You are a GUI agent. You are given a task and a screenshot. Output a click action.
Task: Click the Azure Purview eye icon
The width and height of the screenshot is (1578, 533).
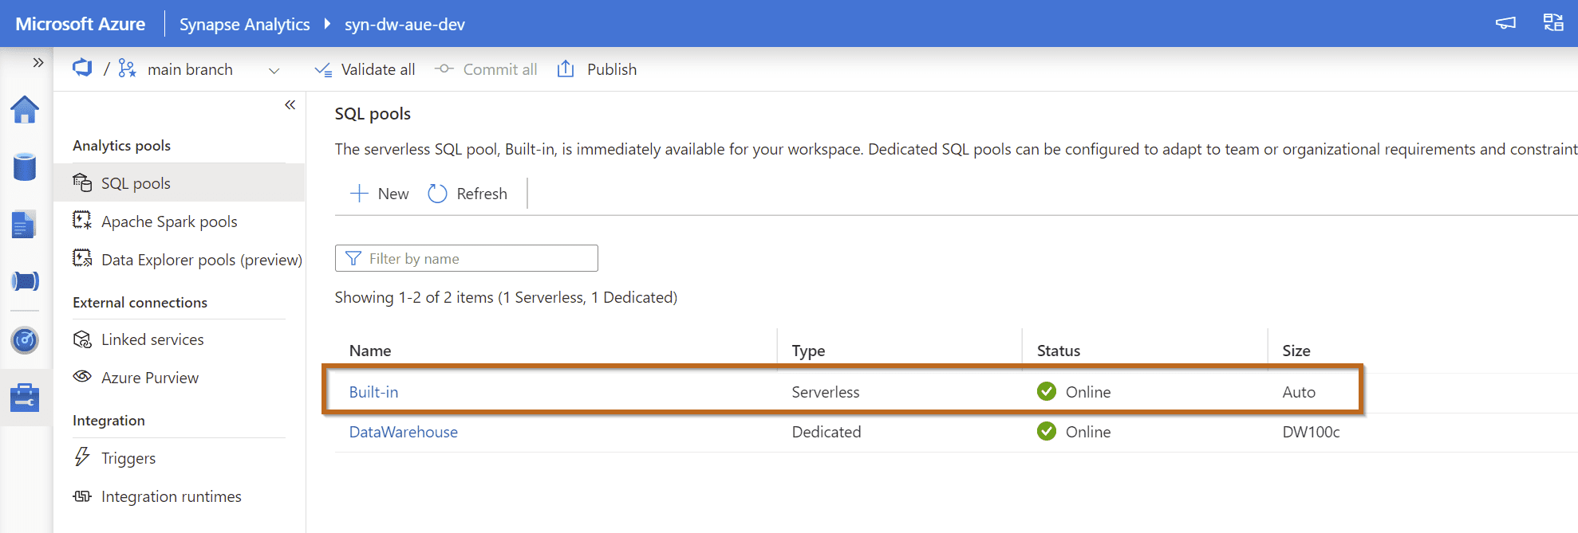[82, 377]
